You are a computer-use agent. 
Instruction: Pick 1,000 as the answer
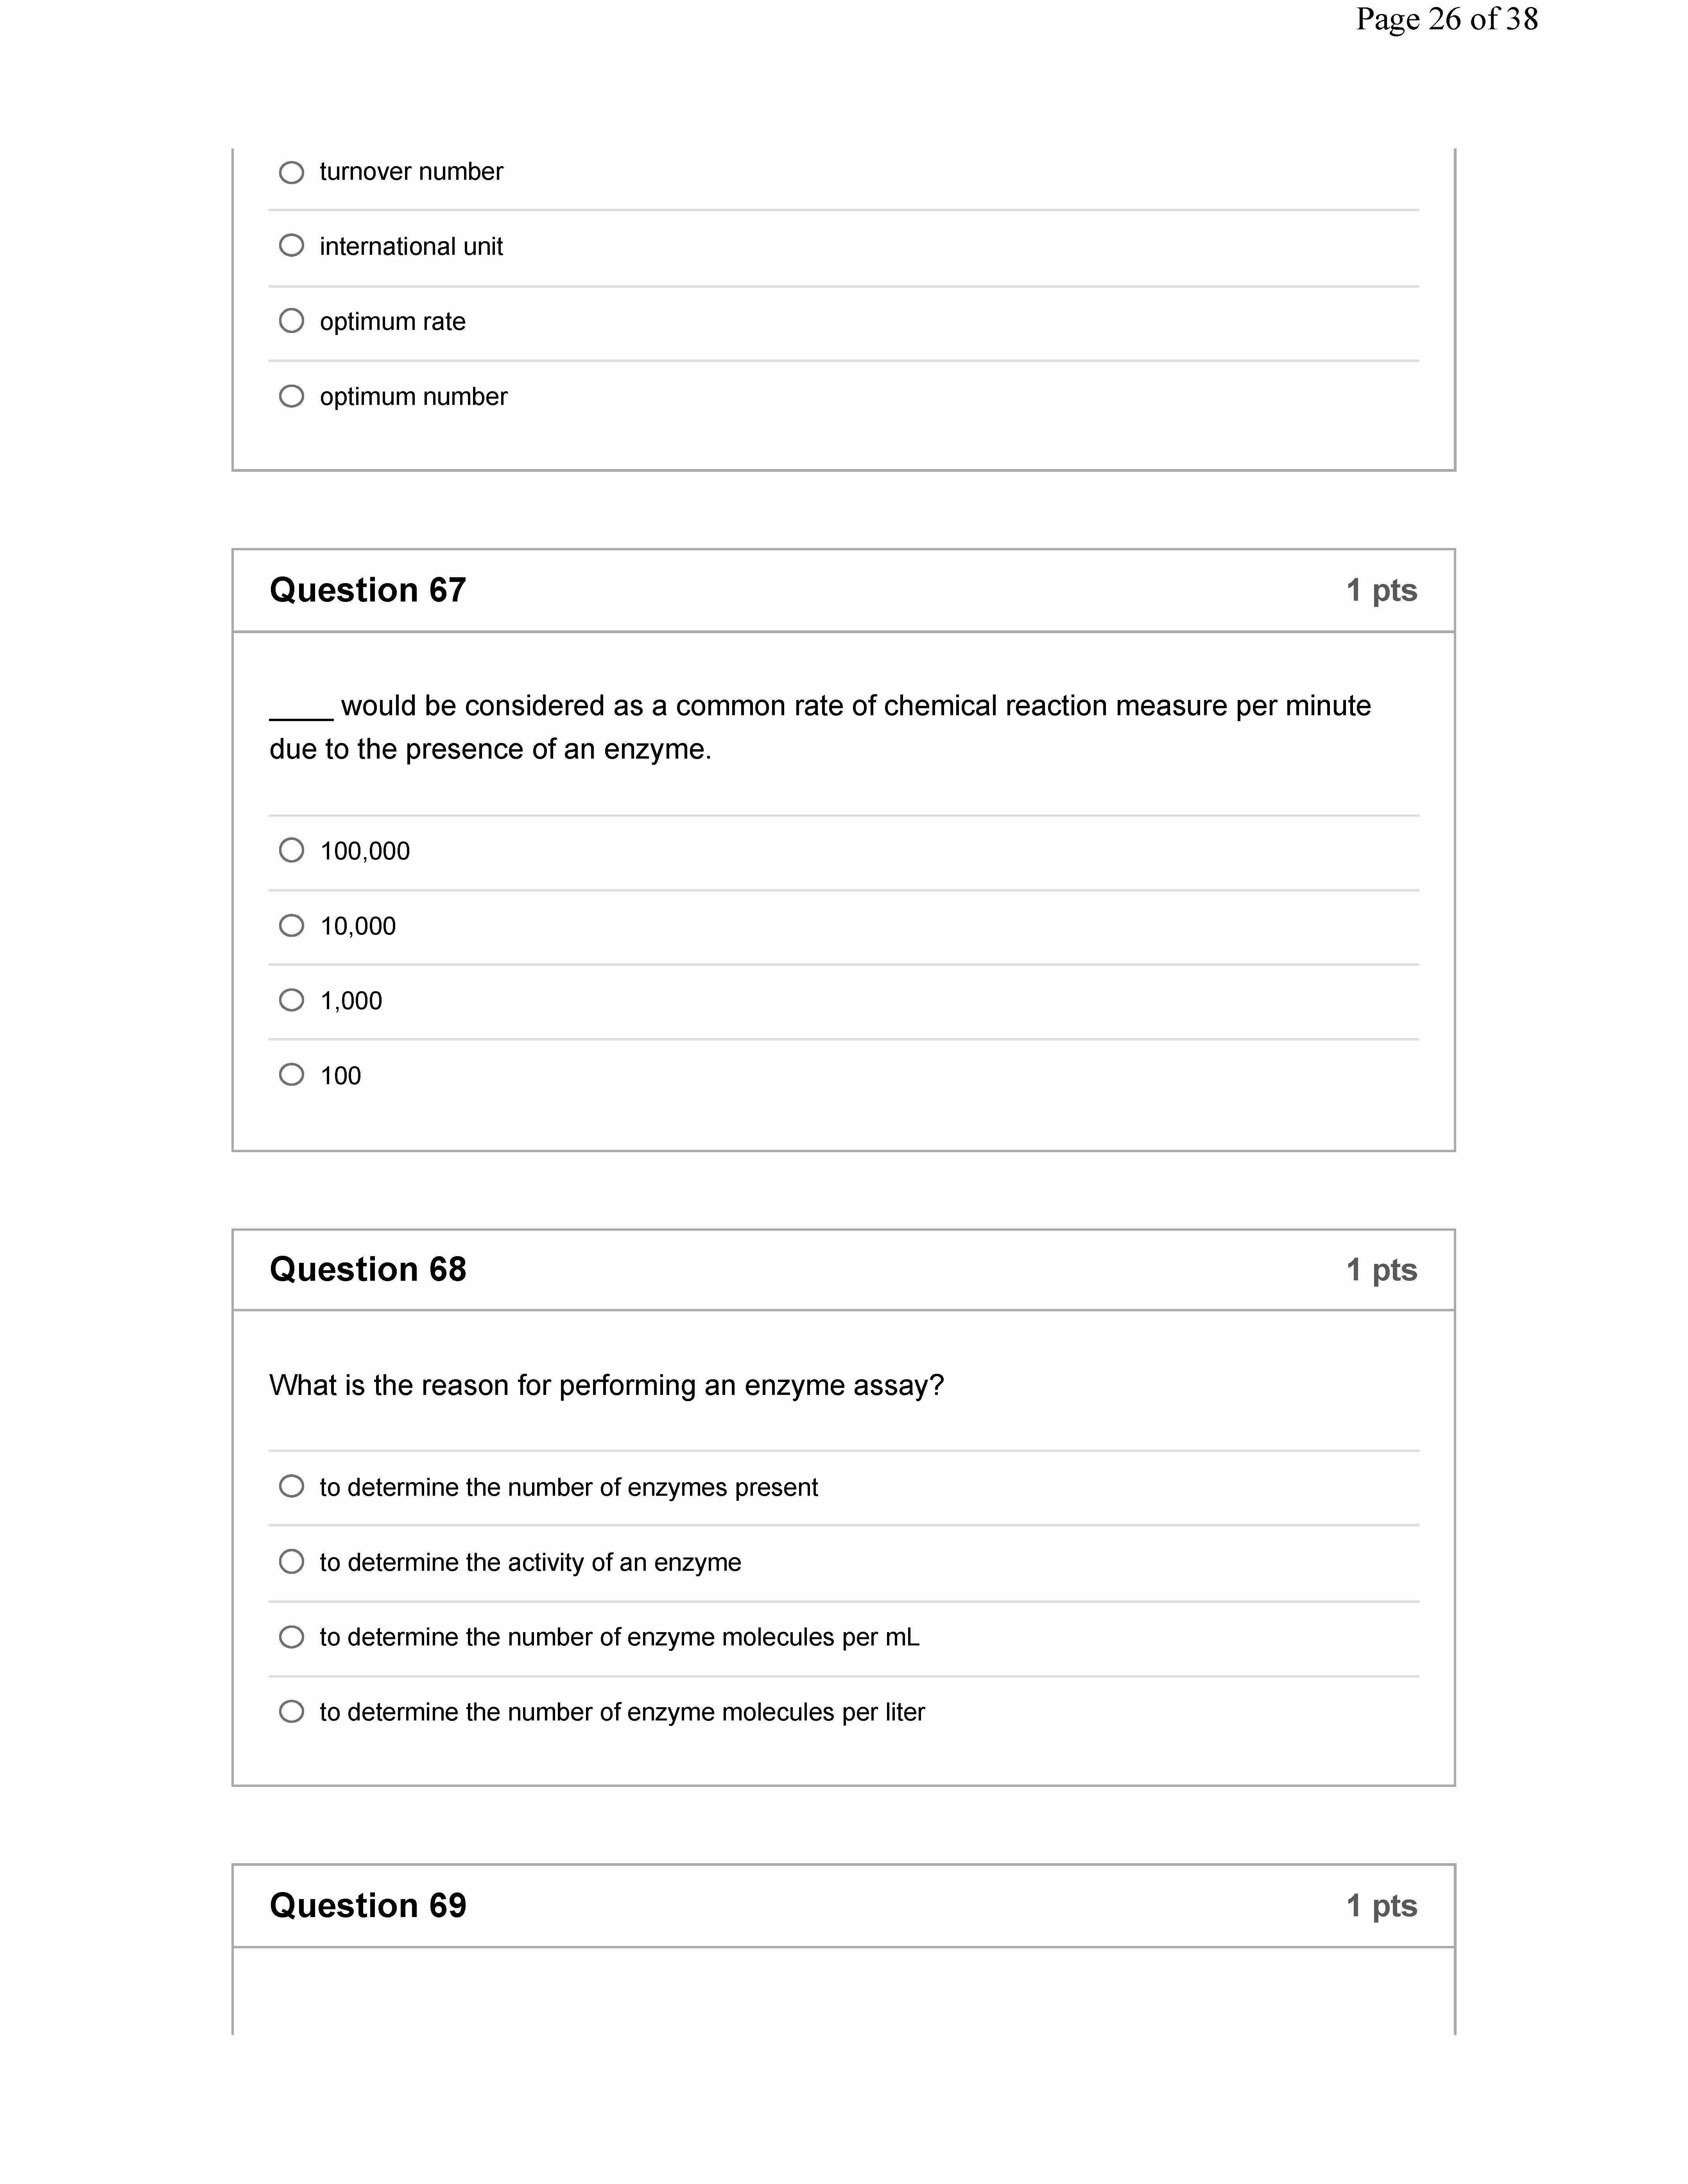[x=291, y=1000]
